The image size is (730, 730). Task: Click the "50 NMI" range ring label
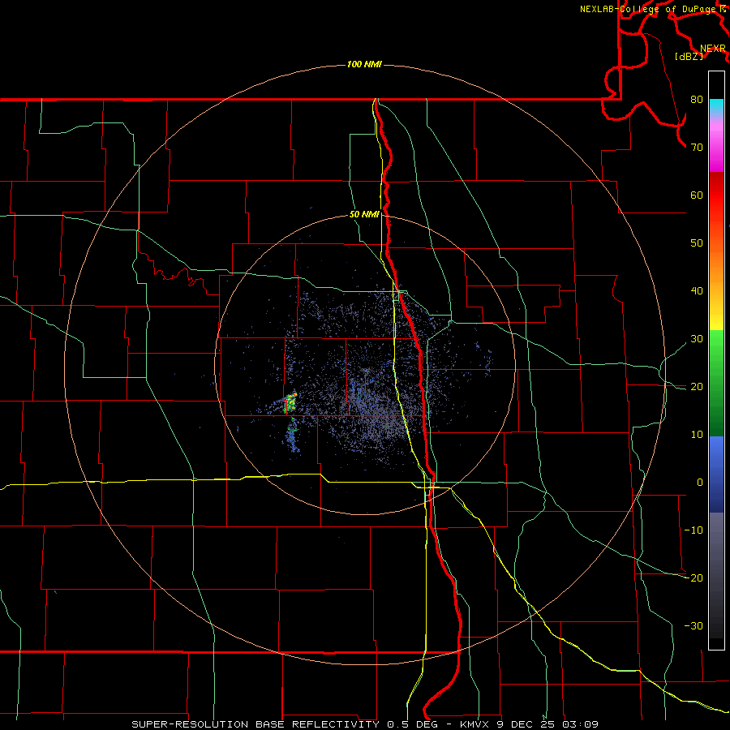[364, 215]
